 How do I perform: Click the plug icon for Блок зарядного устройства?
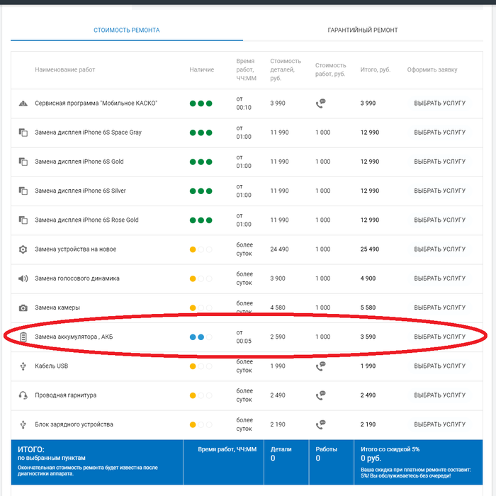pyautogui.click(x=23, y=424)
